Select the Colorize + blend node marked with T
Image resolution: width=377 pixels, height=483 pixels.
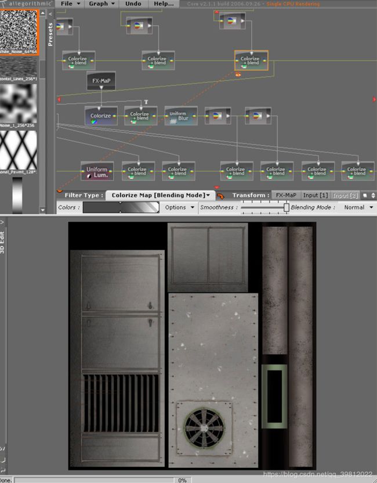click(140, 116)
